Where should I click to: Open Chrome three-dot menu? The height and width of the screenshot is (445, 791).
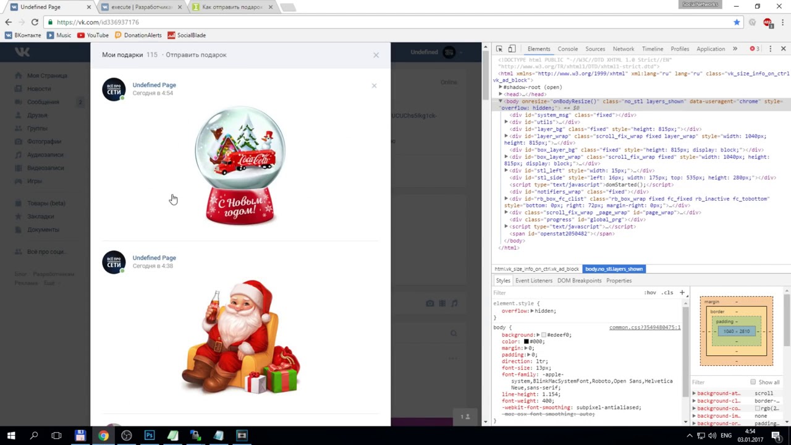(782, 22)
